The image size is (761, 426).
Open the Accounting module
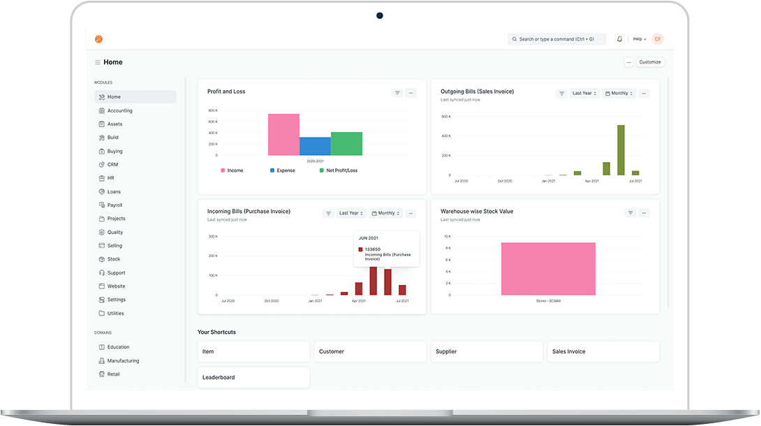[x=119, y=110]
